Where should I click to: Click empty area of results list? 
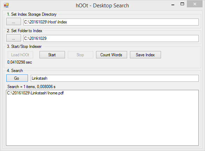102,120
